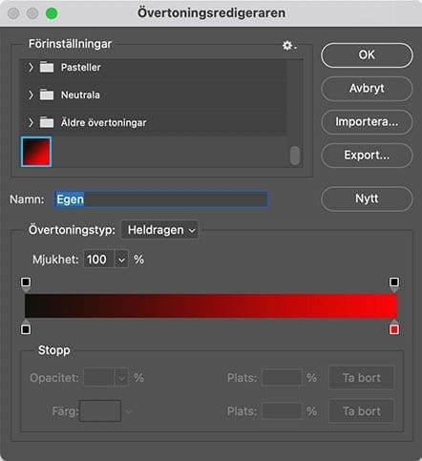Image resolution: width=422 pixels, height=461 pixels.
Task: Click Nytt to create new gradient
Action: pyautogui.click(x=367, y=199)
